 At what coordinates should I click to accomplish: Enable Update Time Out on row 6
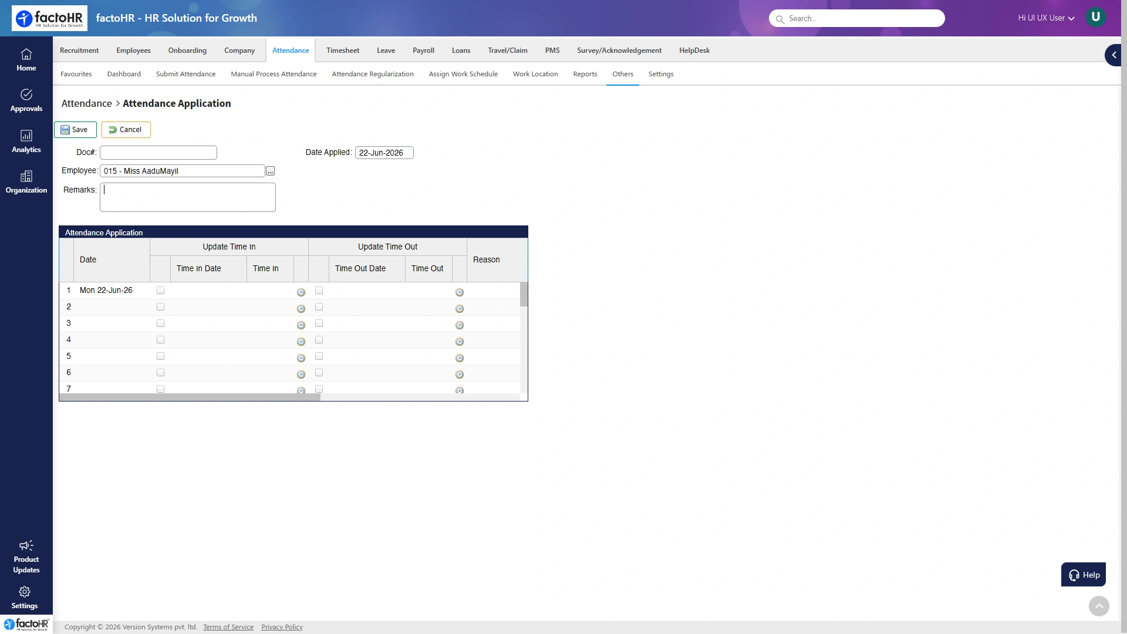[x=319, y=373]
